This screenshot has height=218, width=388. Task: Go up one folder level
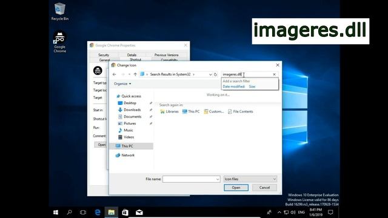pyautogui.click(x=135, y=74)
